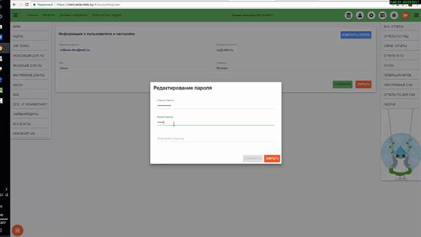Screen dimensions: 421x237
Task: Open the settings gear icon in header
Action: click(371, 15)
